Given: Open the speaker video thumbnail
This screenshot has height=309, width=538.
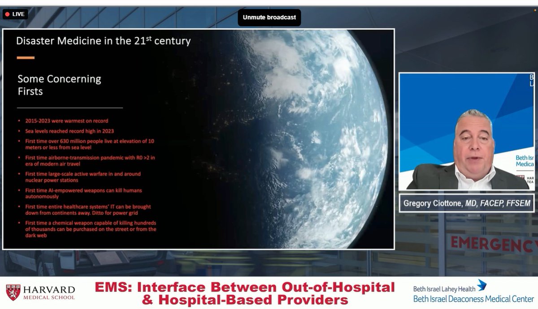Looking at the screenshot, I should click(x=466, y=131).
